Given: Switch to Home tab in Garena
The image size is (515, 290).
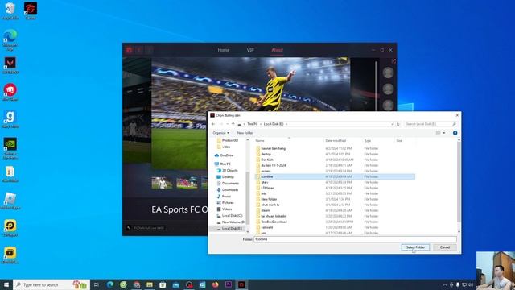Looking at the screenshot, I should (224, 50).
